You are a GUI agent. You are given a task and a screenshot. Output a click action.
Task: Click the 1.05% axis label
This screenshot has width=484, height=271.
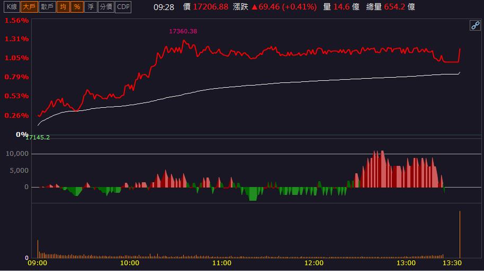(16, 58)
